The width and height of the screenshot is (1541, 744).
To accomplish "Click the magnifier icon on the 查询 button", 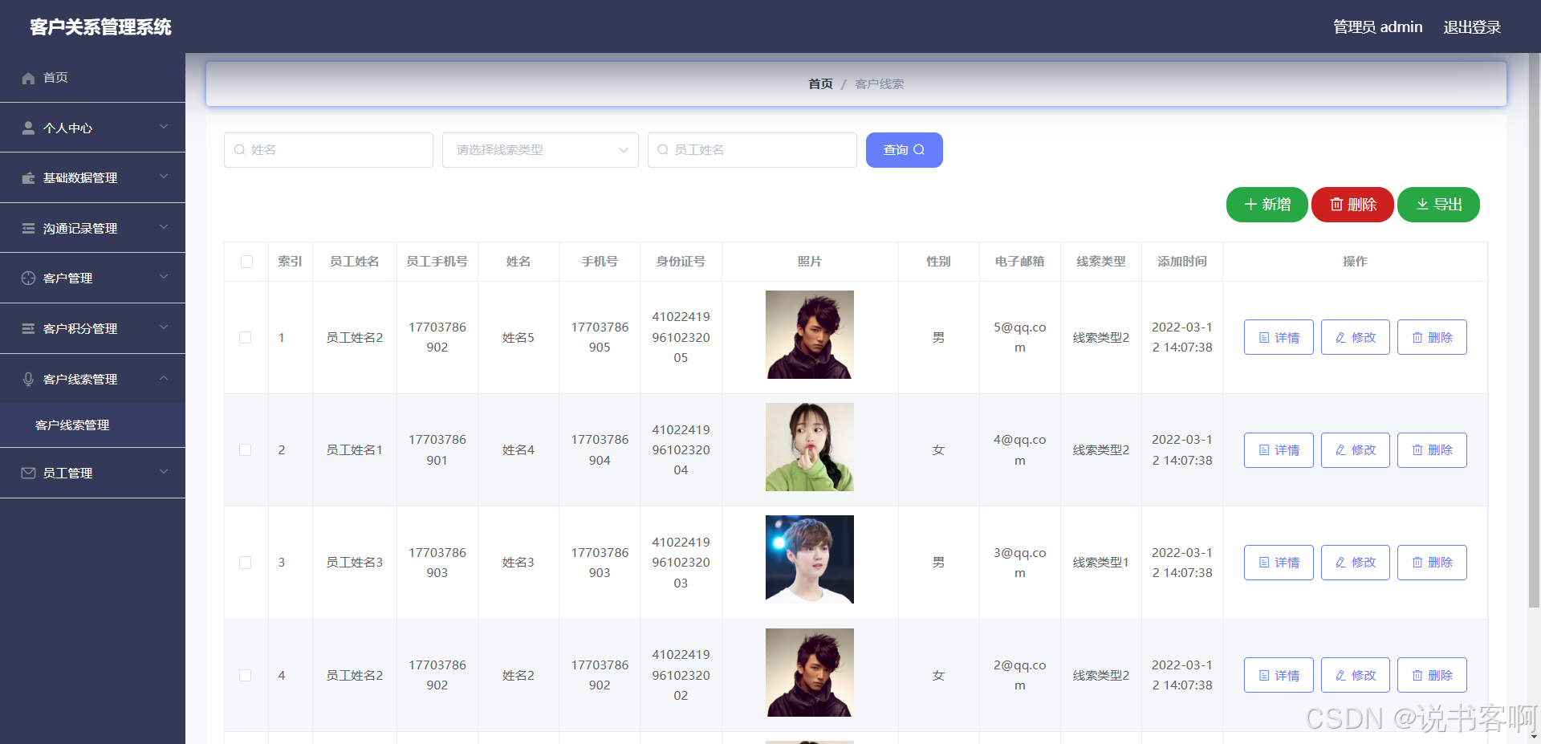I will pyautogui.click(x=919, y=150).
